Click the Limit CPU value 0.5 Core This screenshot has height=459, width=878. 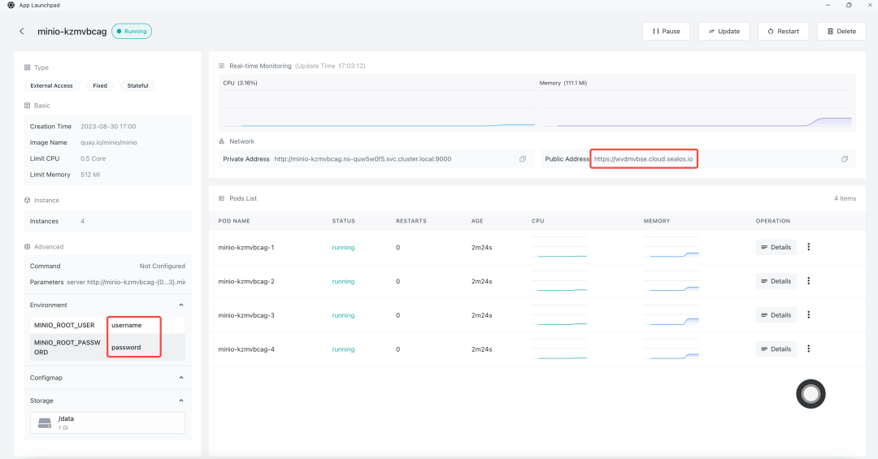click(93, 159)
